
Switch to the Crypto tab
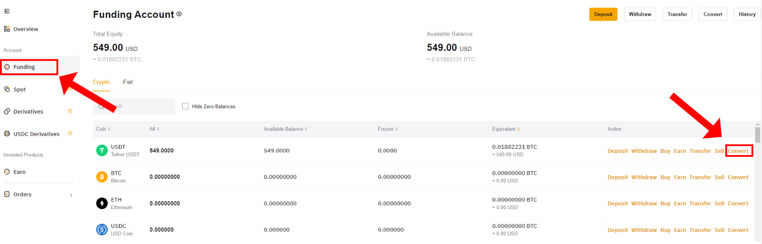pyautogui.click(x=101, y=82)
